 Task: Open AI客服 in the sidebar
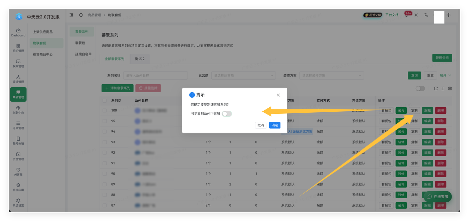coord(18,172)
